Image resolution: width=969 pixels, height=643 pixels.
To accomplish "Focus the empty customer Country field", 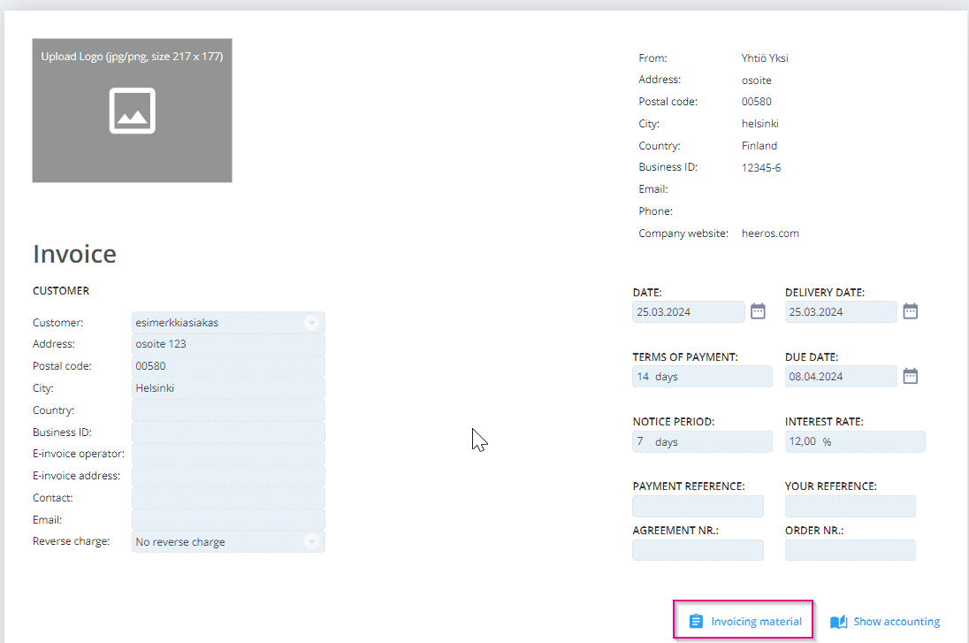I will (x=228, y=410).
